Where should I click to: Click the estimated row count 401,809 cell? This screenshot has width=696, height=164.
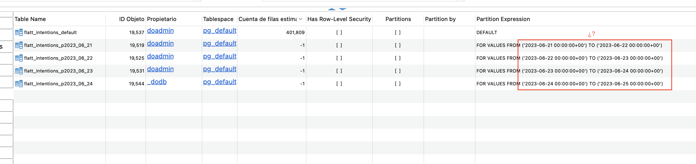(295, 32)
